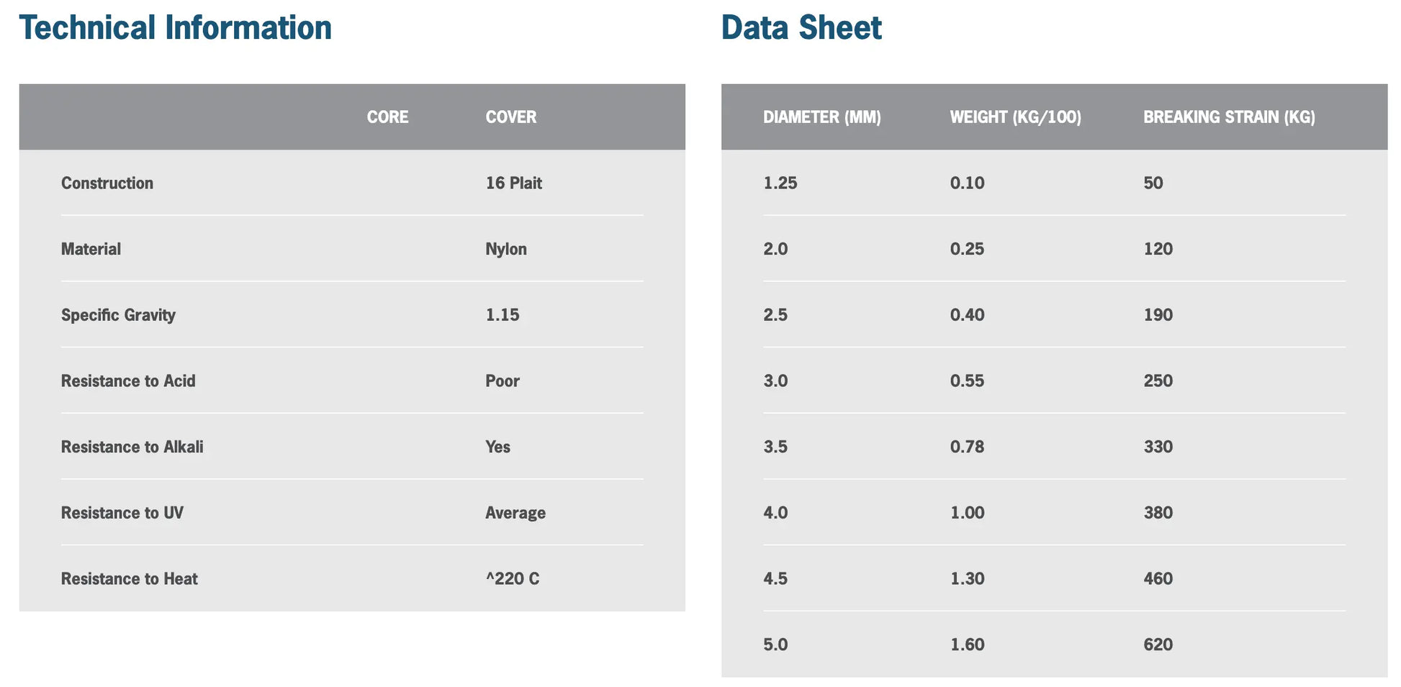Click the BREAKING STRAIN (KG) header
Viewport: 1401px width, 687px height.
pos(1229,117)
